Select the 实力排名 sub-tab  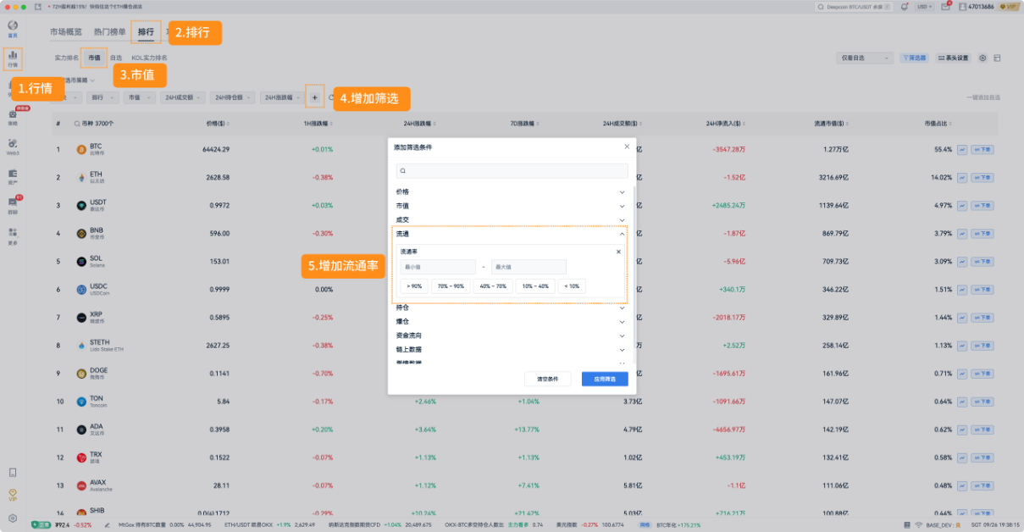(x=67, y=58)
